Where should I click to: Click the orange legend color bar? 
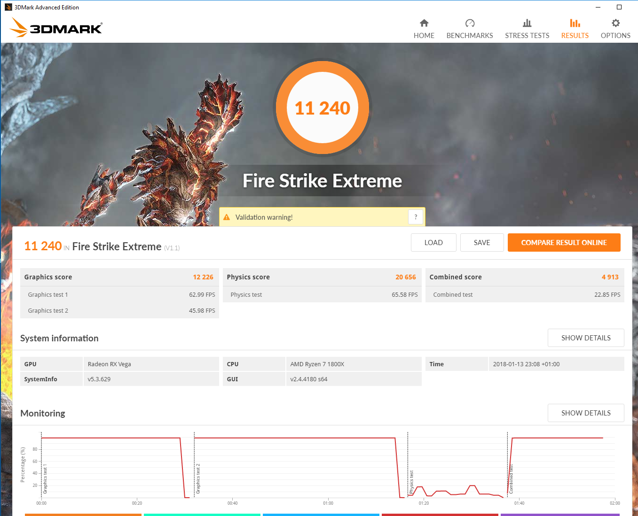83,515
